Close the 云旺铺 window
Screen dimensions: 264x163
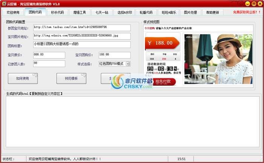pos(260,3)
